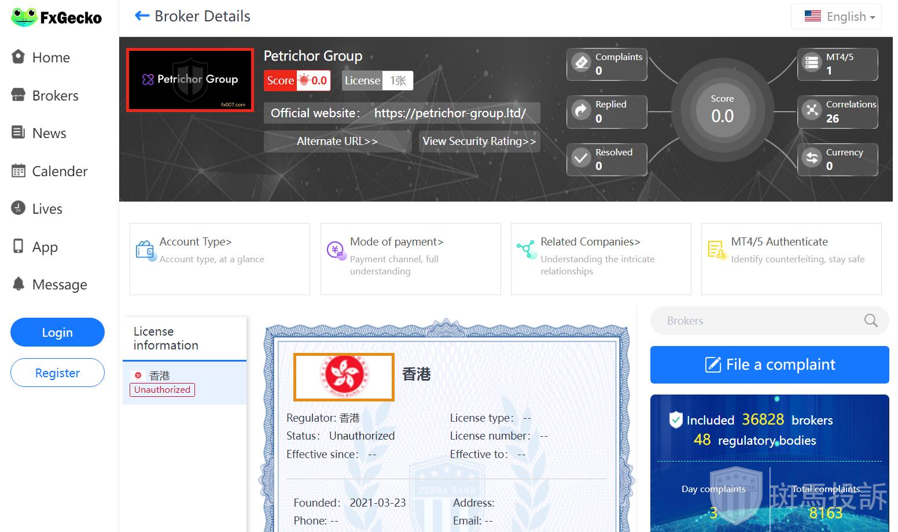Click the MT4/5 server icon
Screen dimensions: 898x532
click(x=812, y=63)
